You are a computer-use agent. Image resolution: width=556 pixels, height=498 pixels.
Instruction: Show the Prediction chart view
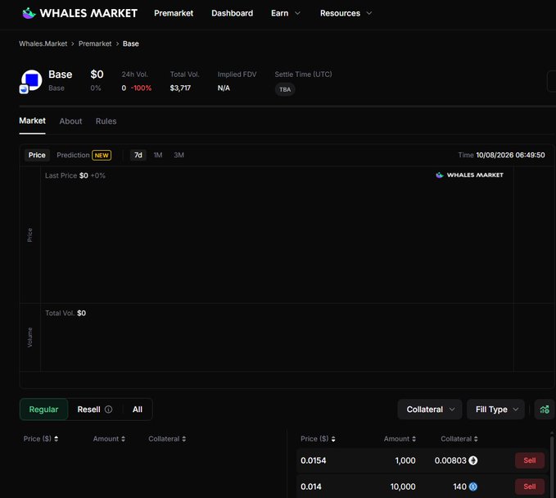[x=73, y=155]
